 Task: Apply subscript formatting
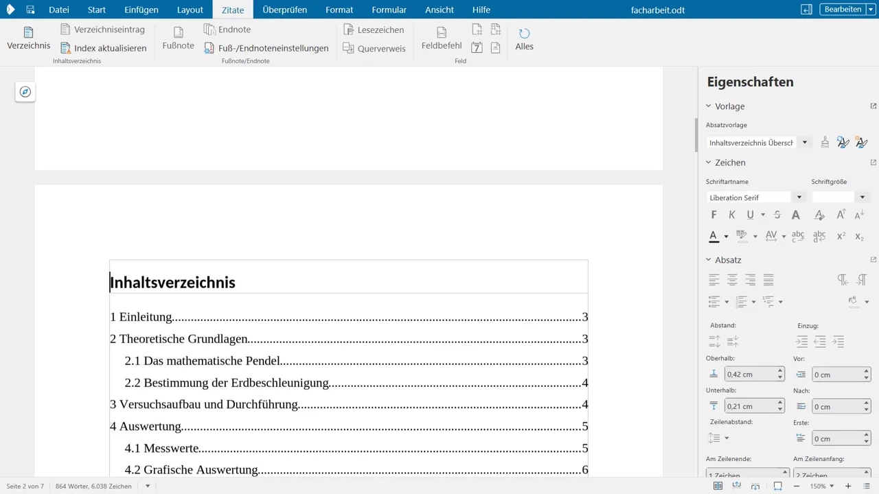click(x=859, y=236)
